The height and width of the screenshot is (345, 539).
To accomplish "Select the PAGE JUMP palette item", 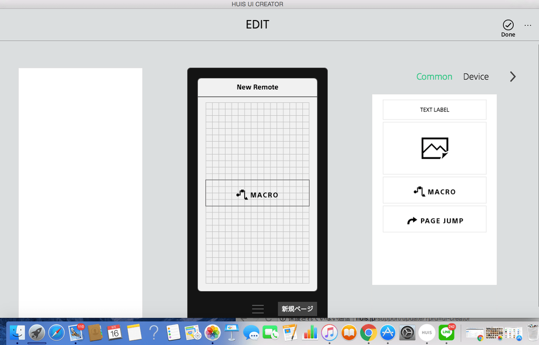I will tap(434, 220).
